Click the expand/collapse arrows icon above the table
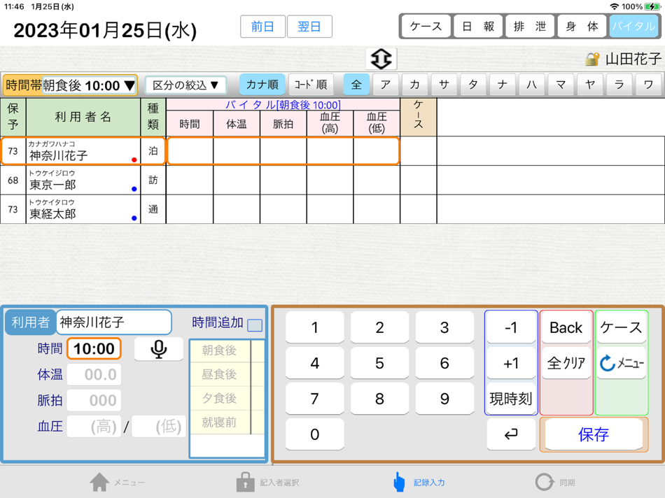Viewport: 665px width, 498px height. (381, 58)
